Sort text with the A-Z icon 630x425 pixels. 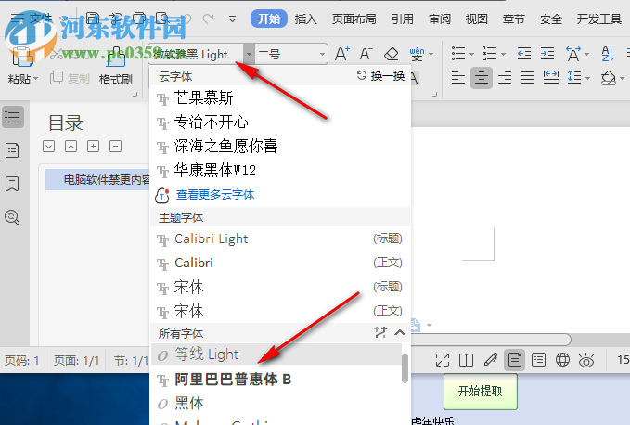[x=608, y=54]
